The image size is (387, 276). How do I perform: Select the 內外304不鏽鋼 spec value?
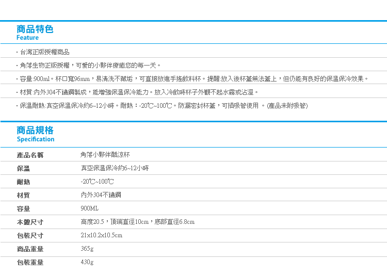101,195
